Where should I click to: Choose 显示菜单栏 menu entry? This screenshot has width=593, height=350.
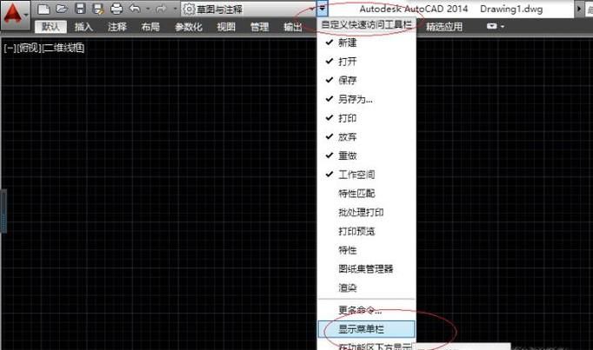[366, 329]
